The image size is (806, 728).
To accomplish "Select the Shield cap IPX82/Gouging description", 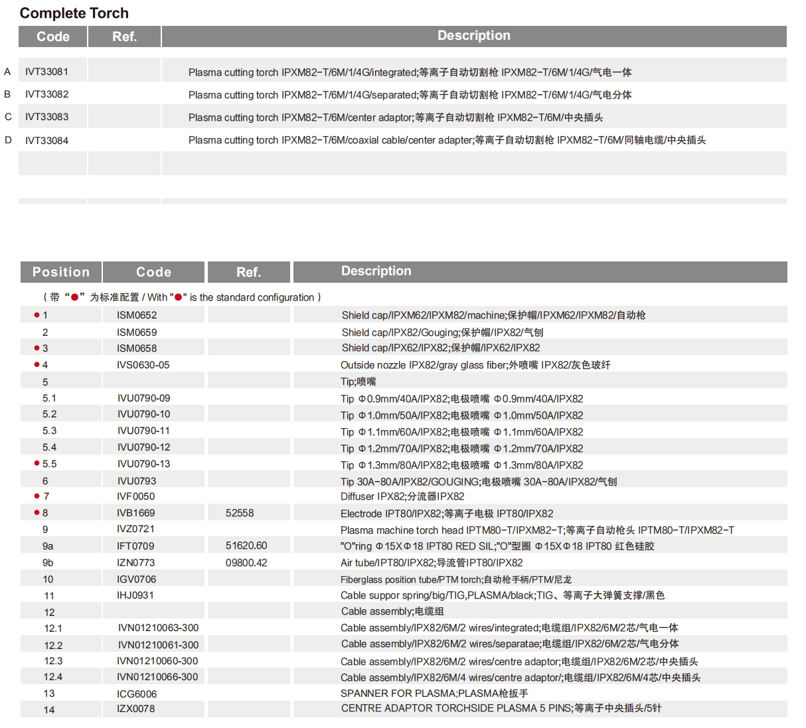I will (x=443, y=332).
